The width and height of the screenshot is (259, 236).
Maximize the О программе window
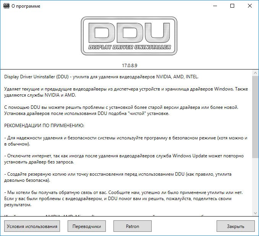232,6
